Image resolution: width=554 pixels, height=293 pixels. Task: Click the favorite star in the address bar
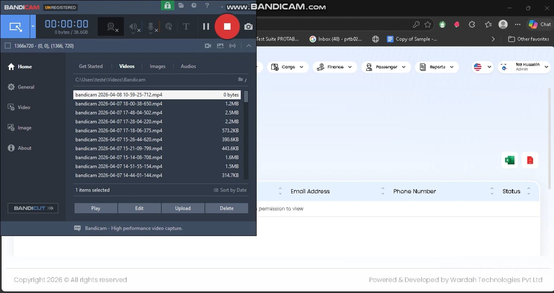(428, 25)
